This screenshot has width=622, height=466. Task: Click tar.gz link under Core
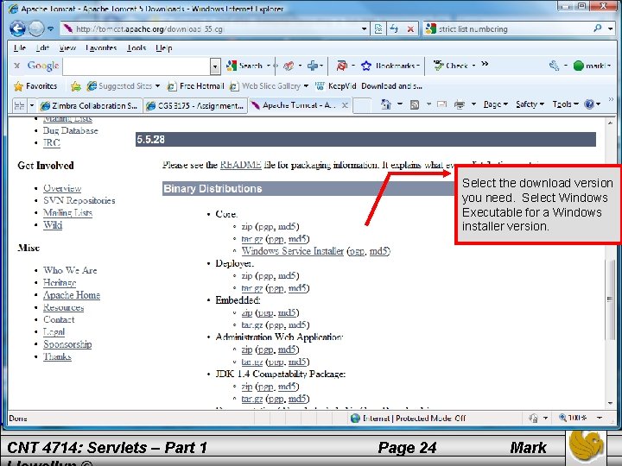[x=252, y=239]
